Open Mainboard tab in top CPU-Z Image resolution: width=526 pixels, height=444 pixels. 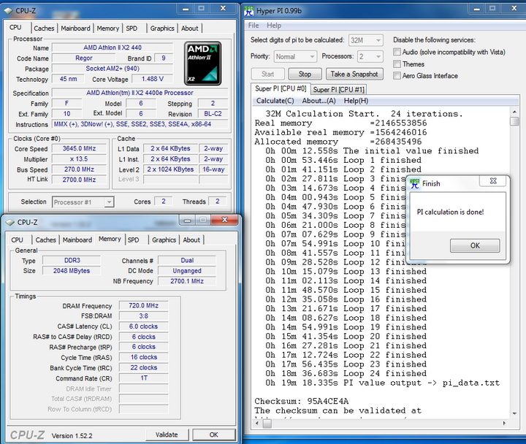[x=75, y=28]
